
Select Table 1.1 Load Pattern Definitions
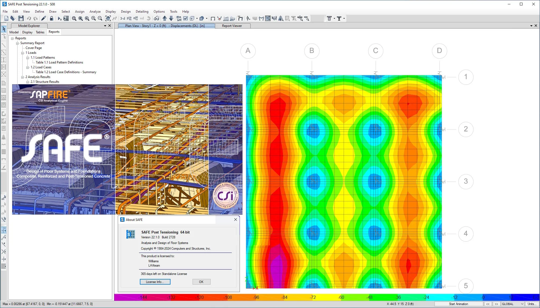click(x=59, y=62)
